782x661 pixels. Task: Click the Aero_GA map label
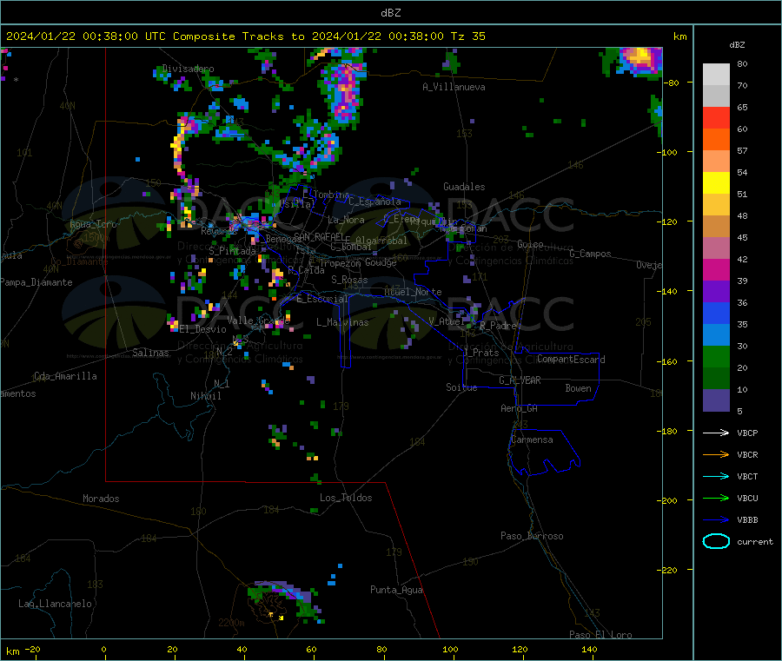tap(519, 408)
